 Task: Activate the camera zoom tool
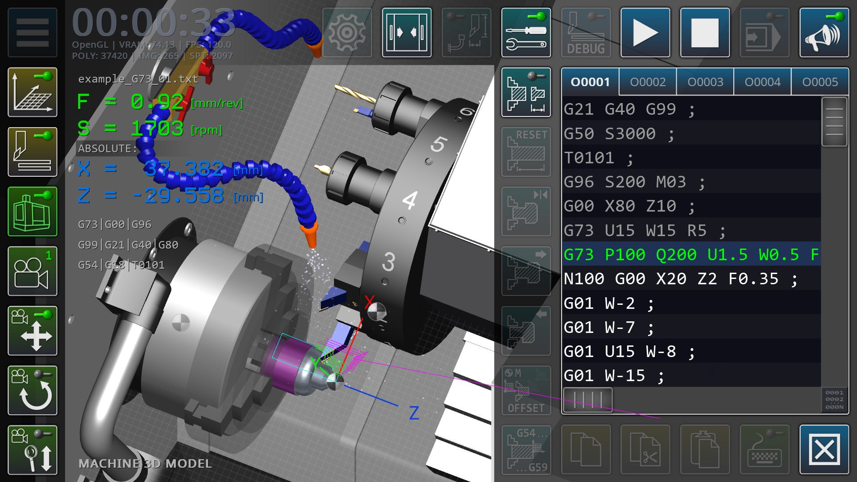(x=32, y=450)
